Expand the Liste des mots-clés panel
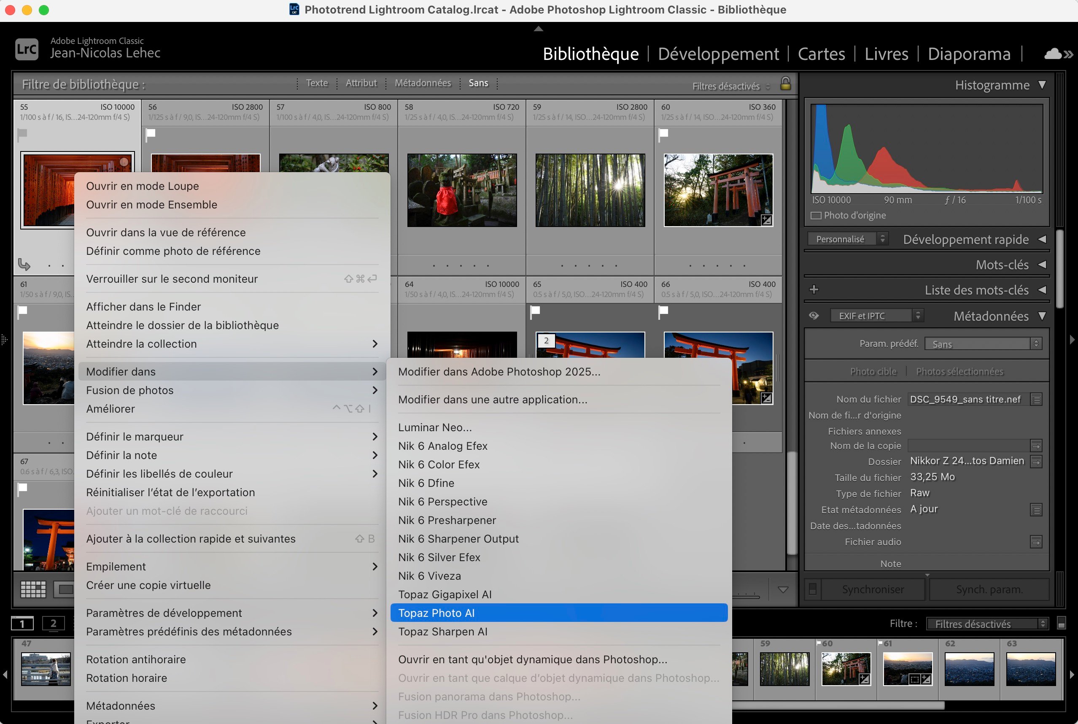The image size is (1078, 724). [1042, 290]
